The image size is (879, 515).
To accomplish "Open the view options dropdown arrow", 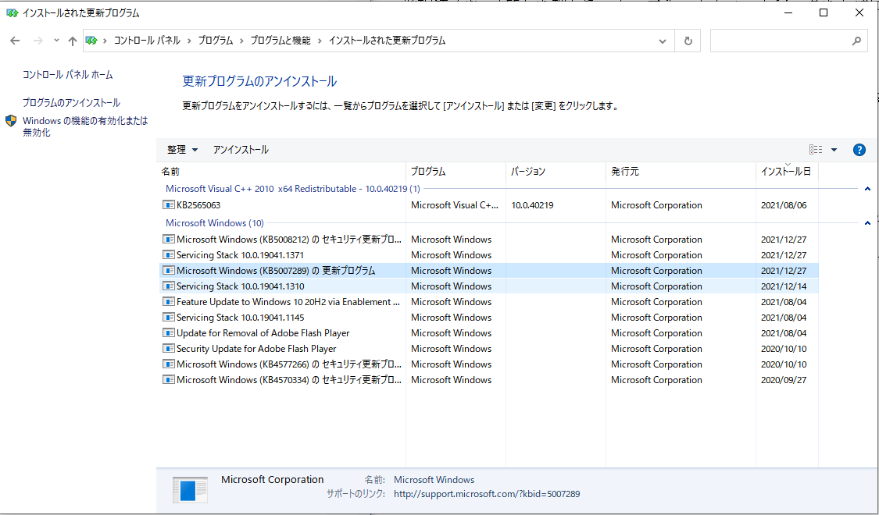I will coord(834,150).
